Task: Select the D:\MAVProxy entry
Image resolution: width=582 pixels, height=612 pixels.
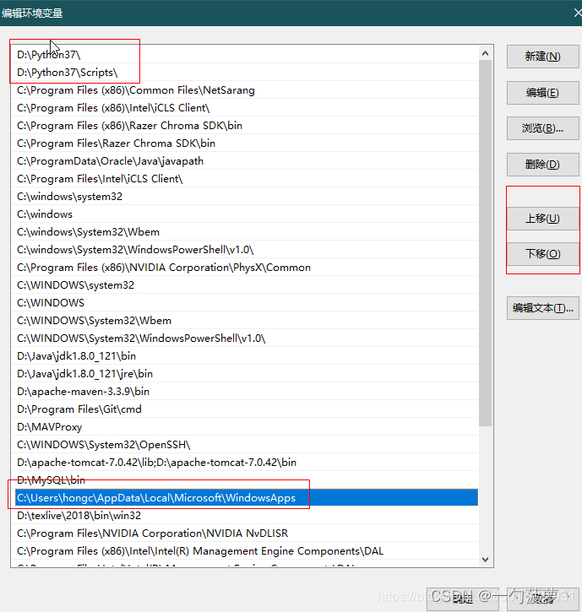Action: pyautogui.click(x=244, y=427)
